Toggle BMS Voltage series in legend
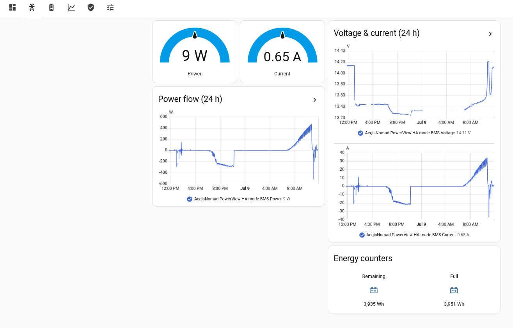Screen dimensions: 513x328 pos(360,133)
